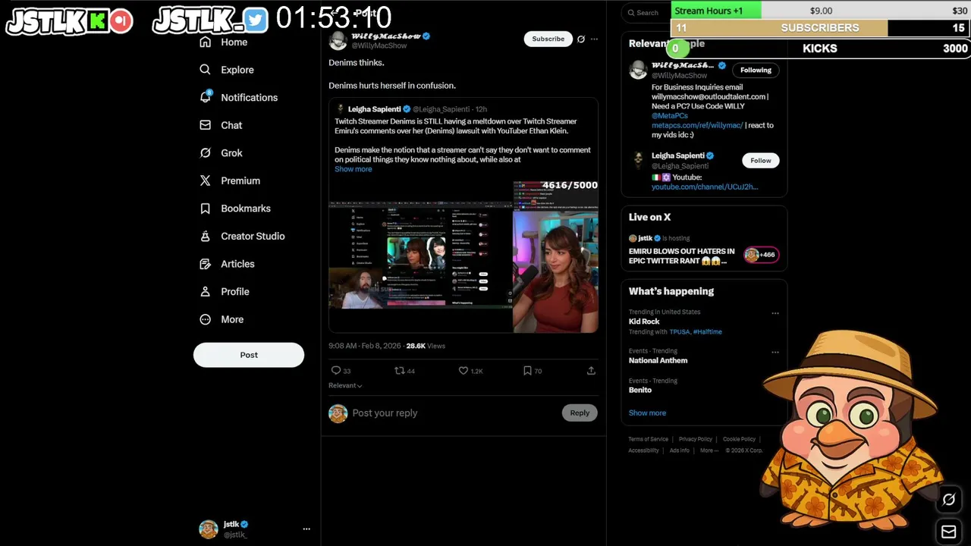Expand the quoted post with Show more
This screenshot has width=971, height=546.
354,169
